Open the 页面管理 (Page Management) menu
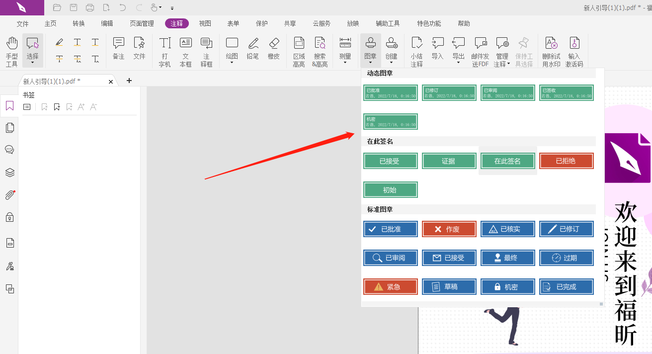 click(141, 23)
